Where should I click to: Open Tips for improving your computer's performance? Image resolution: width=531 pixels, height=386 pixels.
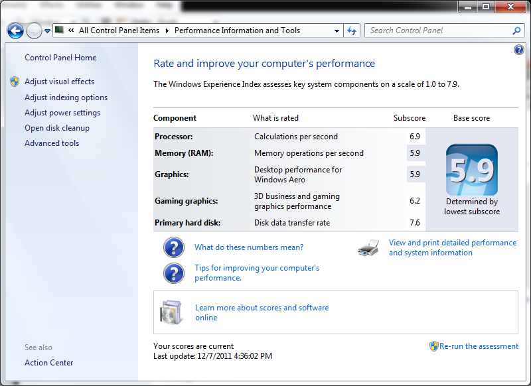coord(257,273)
